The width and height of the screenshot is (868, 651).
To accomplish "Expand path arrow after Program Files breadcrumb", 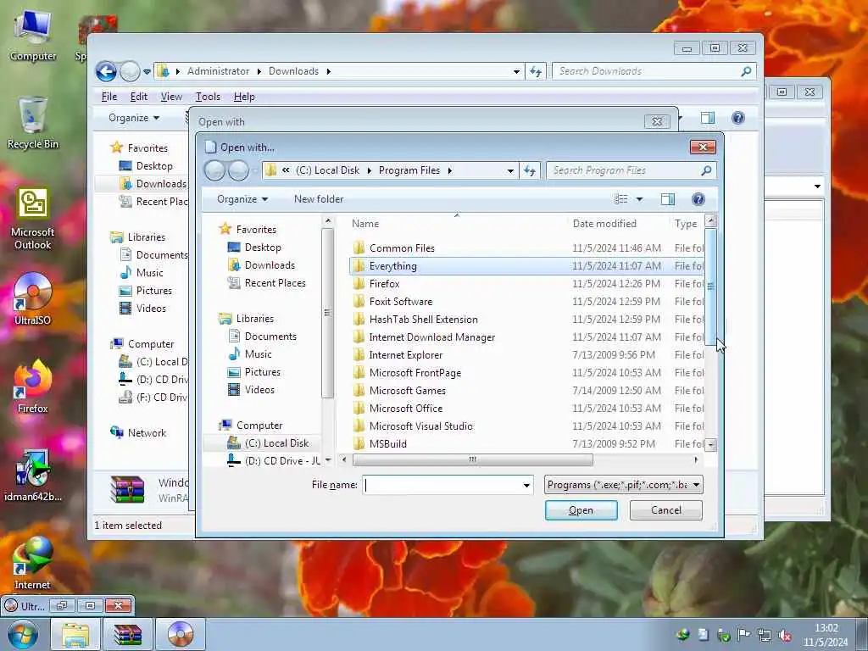I will click(449, 170).
